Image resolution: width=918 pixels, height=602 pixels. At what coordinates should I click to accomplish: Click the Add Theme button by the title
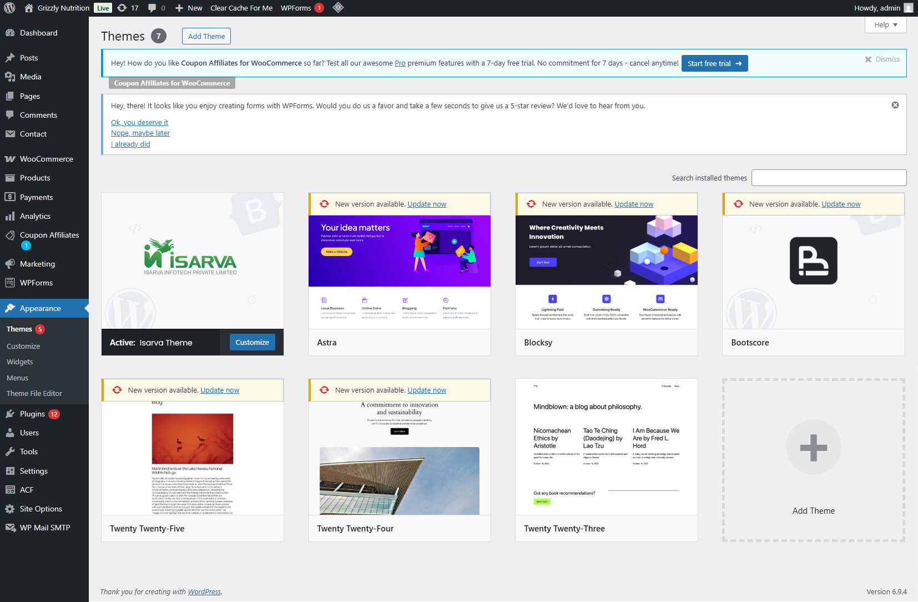click(206, 36)
